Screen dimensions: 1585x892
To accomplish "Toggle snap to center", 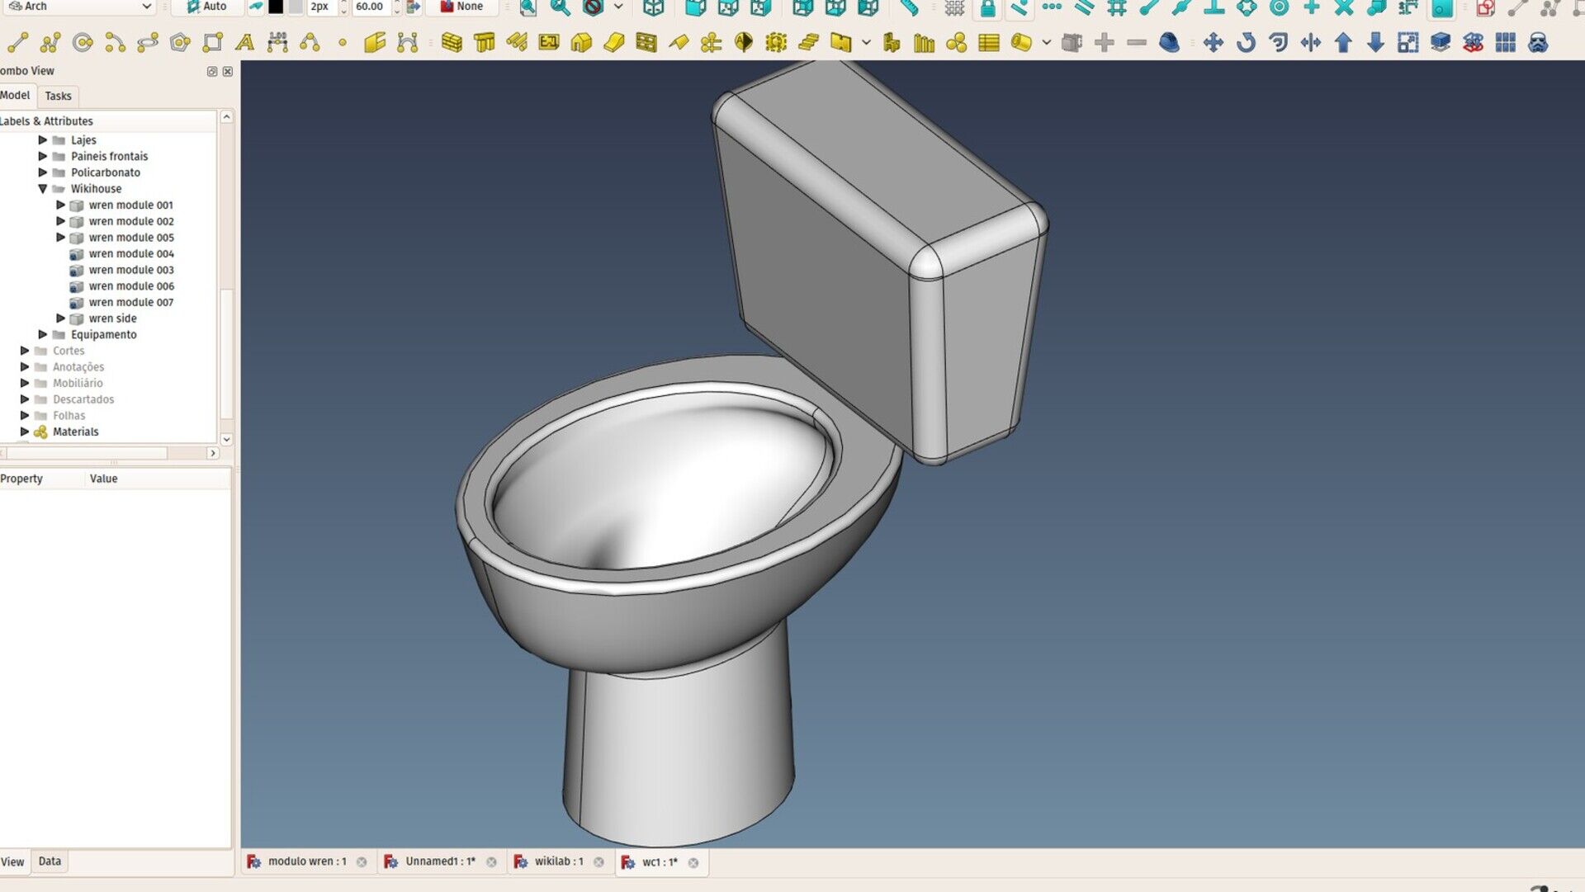I will 1279,7.
